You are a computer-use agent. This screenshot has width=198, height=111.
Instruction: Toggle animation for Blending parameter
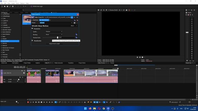point(76,35)
